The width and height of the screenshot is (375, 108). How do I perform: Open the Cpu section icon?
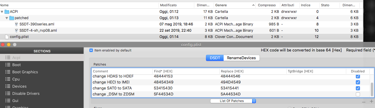click(8, 79)
